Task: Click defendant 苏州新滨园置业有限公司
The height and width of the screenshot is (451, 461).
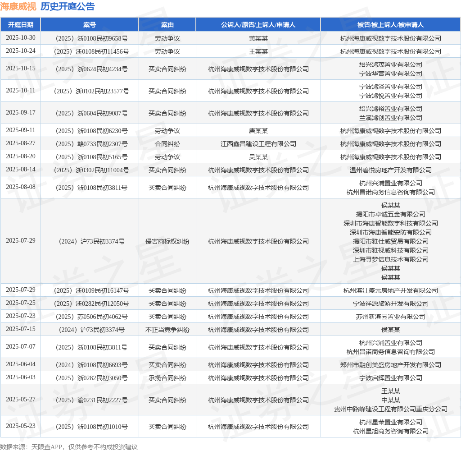Action: (x=390, y=317)
